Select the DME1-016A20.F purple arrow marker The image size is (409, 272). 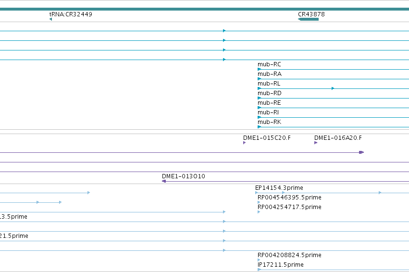tap(316, 143)
